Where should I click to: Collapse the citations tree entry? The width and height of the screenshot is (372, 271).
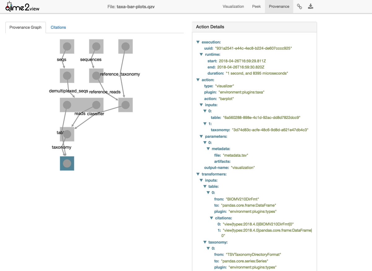pos(212,218)
